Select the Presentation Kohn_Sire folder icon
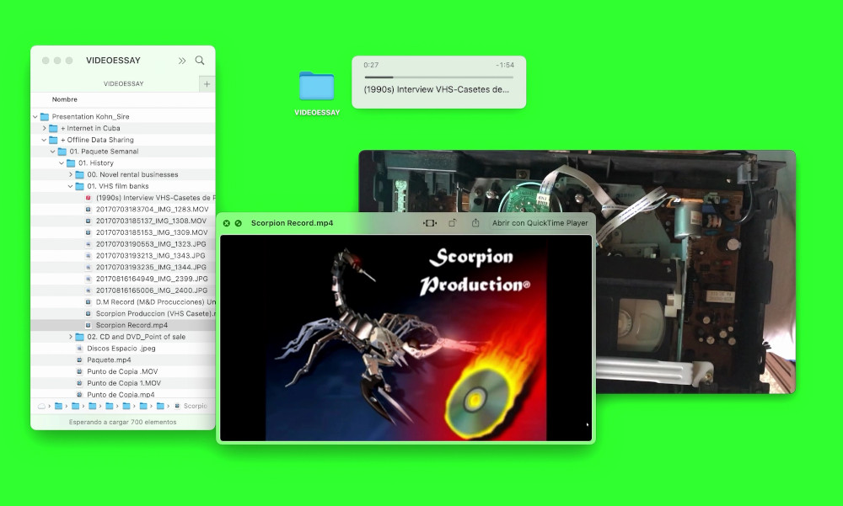The image size is (843, 506). 45,116
